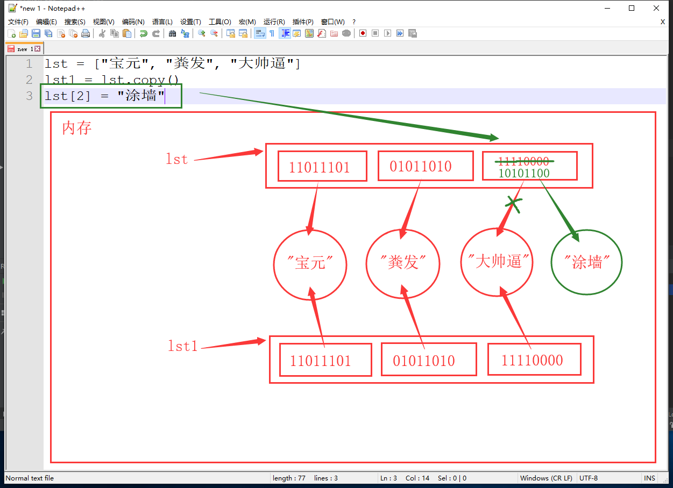Click the Zoom Out magnifier icon

[x=214, y=33]
